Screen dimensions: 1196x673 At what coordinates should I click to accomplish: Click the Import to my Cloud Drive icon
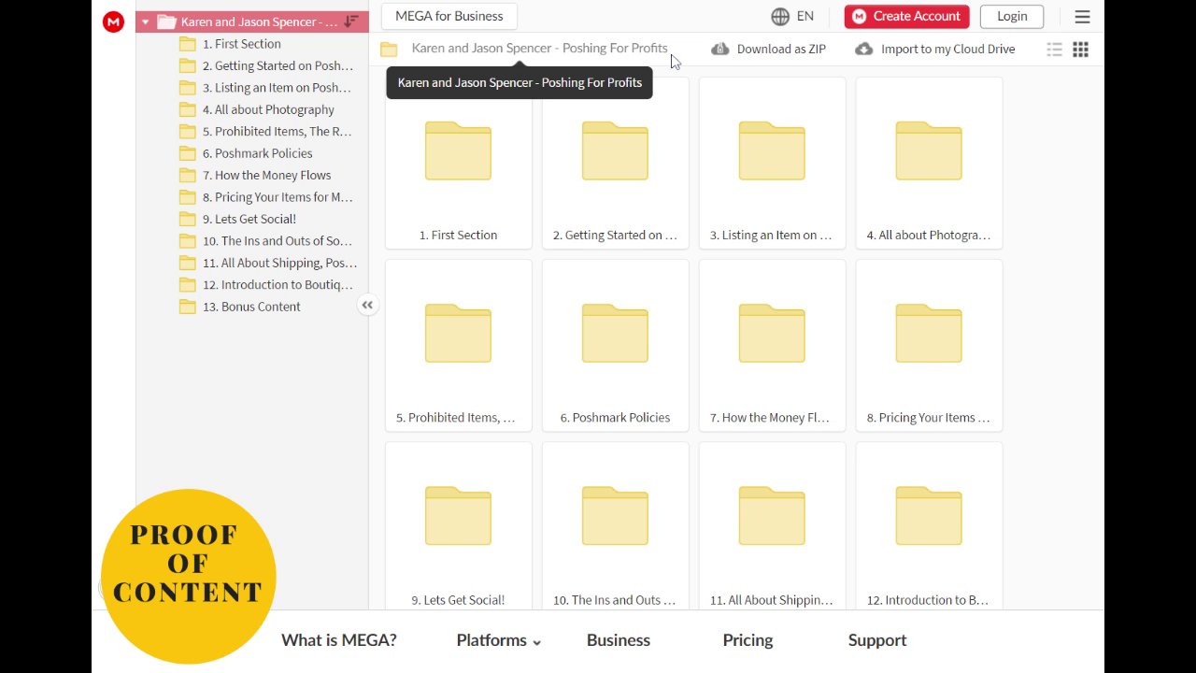864,49
